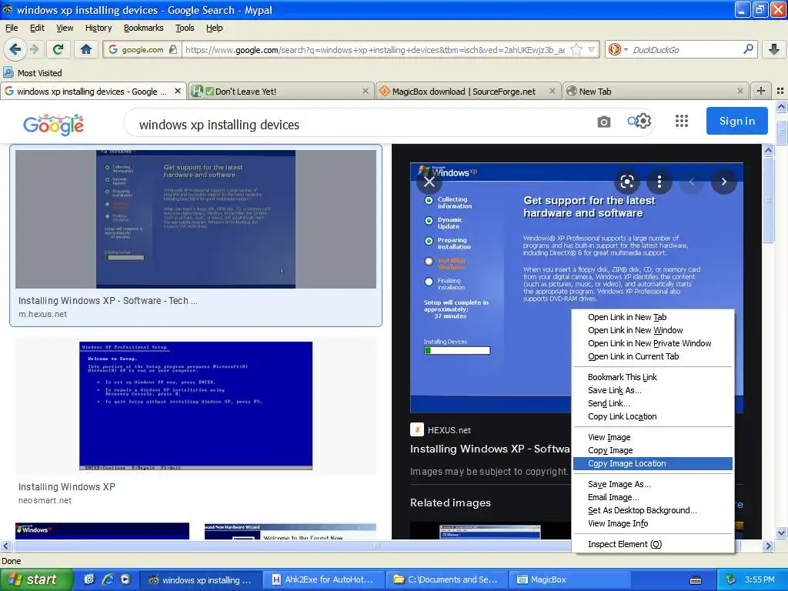Choose Set As Desktop Background...
This screenshot has height=591, width=788.
pyautogui.click(x=653, y=510)
